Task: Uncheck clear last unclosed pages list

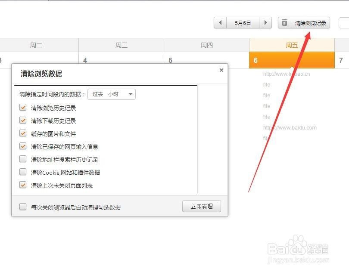Action: (x=23, y=185)
